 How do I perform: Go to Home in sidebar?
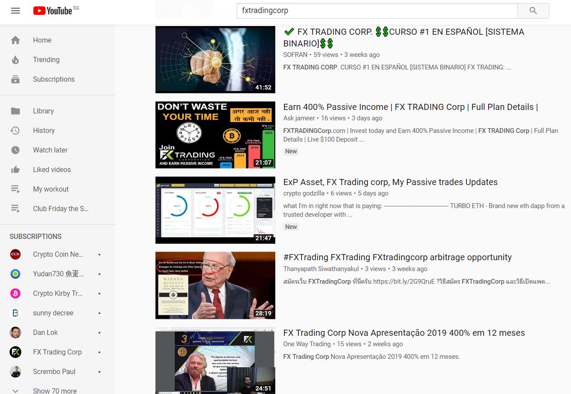click(42, 40)
